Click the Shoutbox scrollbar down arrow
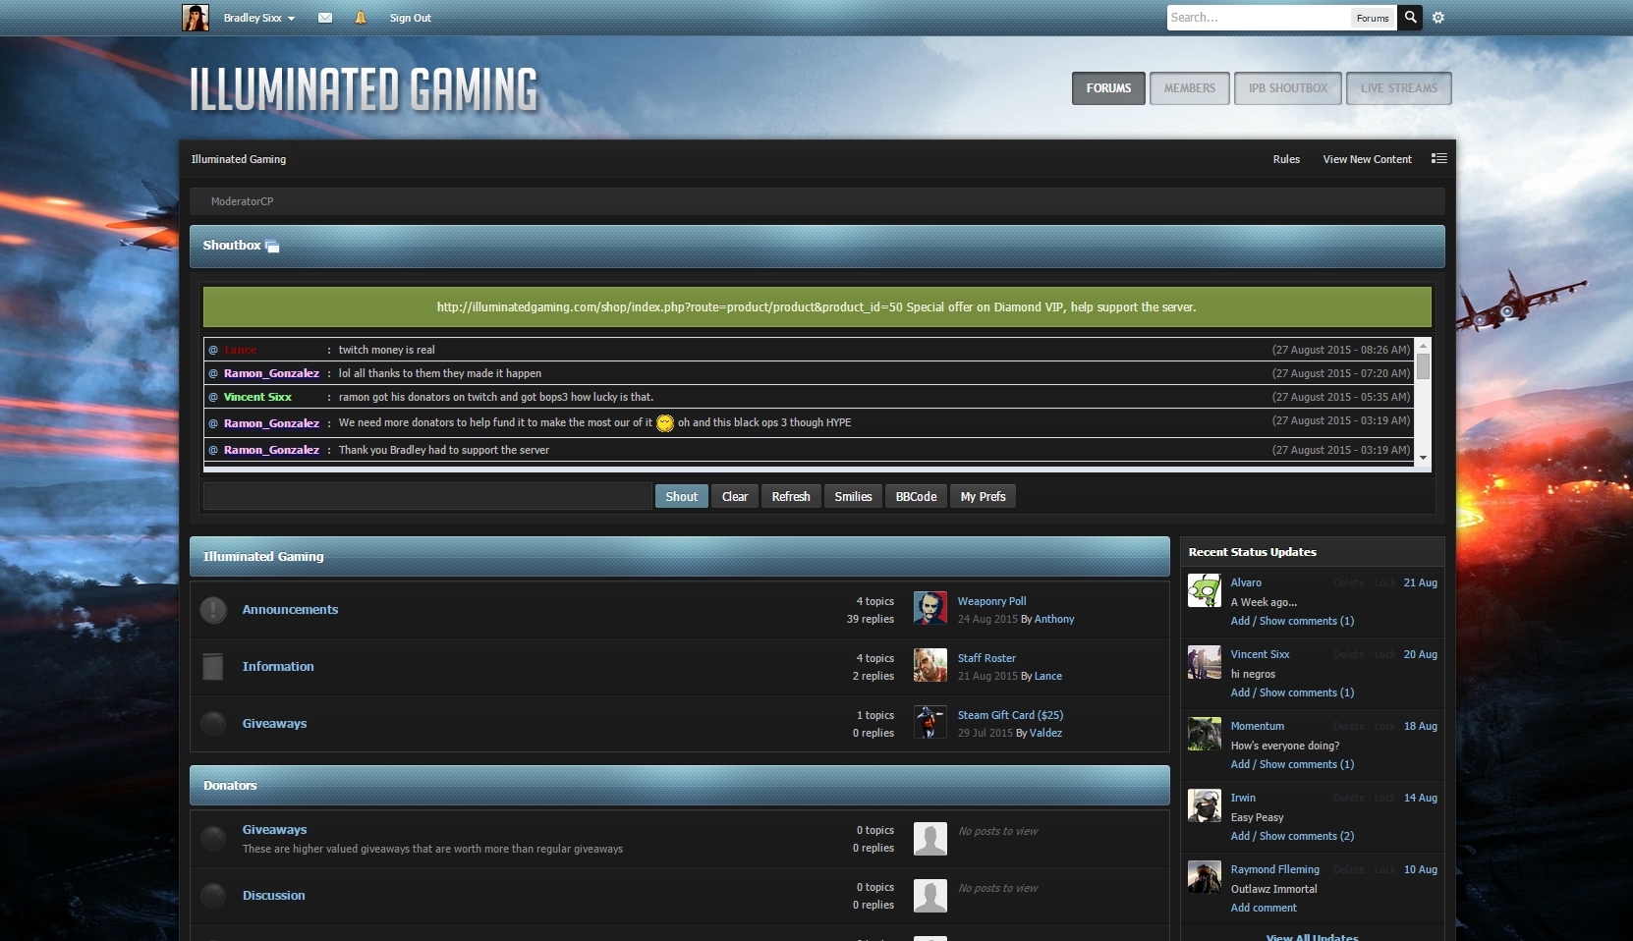 pos(1423,458)
